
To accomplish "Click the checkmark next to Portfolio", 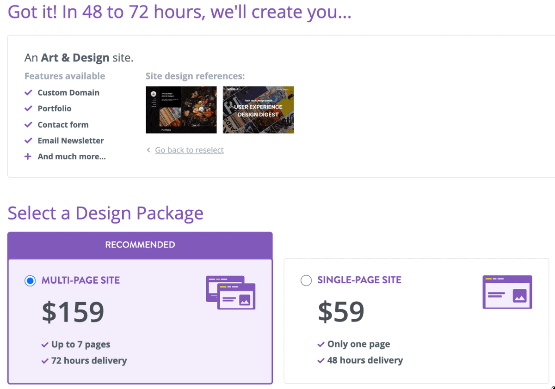I will pos(28,109).
